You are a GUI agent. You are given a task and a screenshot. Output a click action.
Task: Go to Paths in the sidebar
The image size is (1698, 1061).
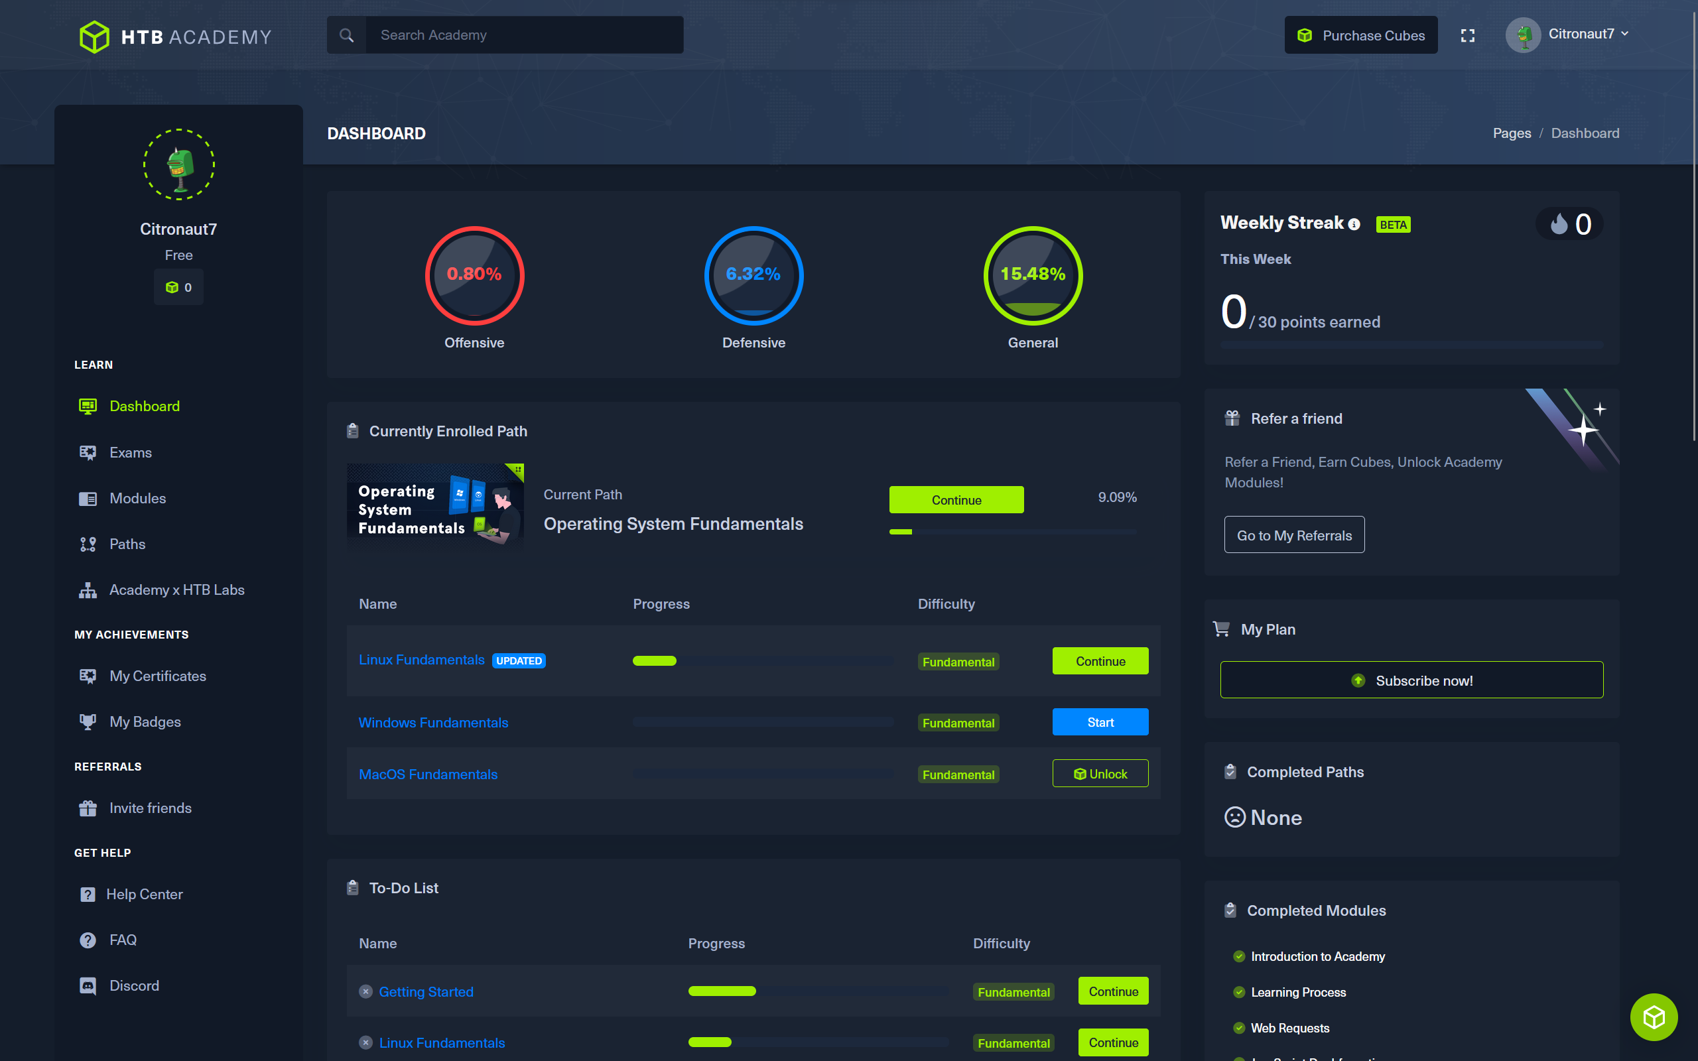click(x=127, y=544)
